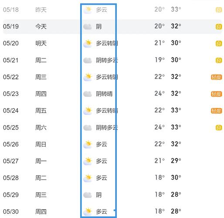Click 阴转多云 in the 05/25 row
This screenshot has width=224, height=218.
coord(107,128)
